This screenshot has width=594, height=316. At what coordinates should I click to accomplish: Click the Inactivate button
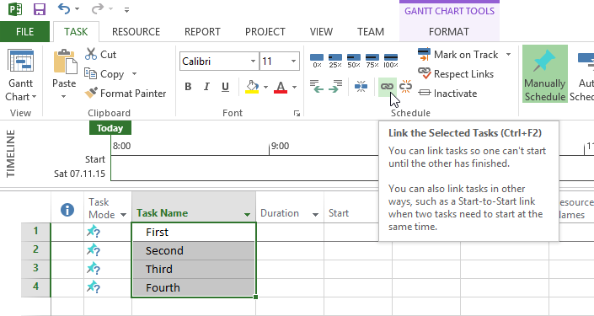pyautogui.click(x=447, y=94)
